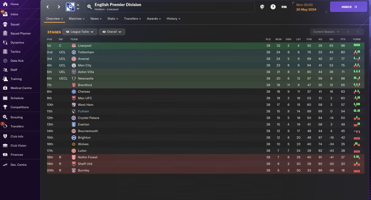The image size is (371, 200).
Task: Click the Scouting magnifier icon in sidebar
Action: pyautogui.click(x=5, y=117)
